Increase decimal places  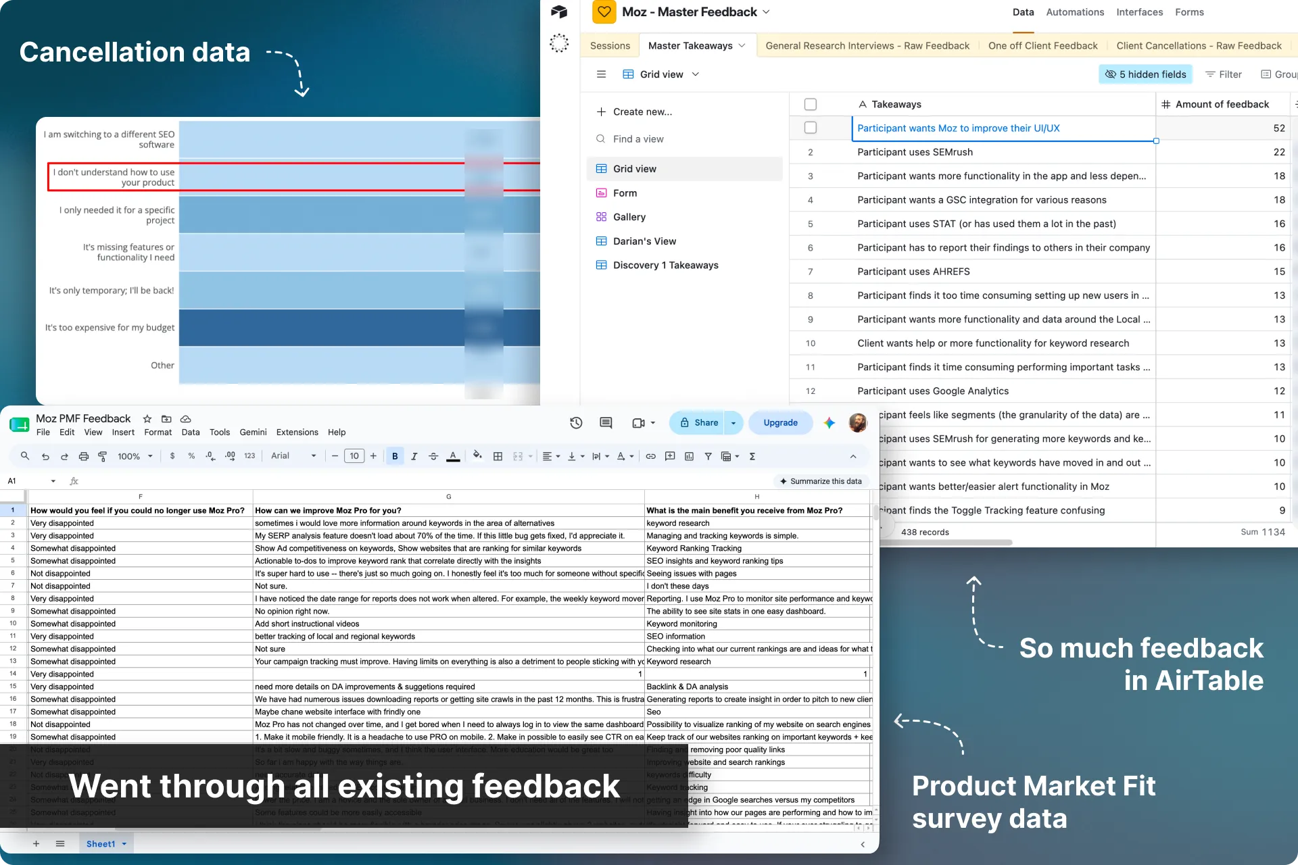pos(230,456)
